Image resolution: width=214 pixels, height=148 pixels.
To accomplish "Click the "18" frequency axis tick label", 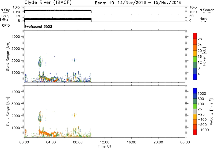I will tap(18, 16).
